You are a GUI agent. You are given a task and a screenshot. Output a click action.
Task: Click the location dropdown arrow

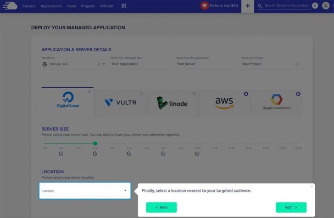[x=125, y=191]
